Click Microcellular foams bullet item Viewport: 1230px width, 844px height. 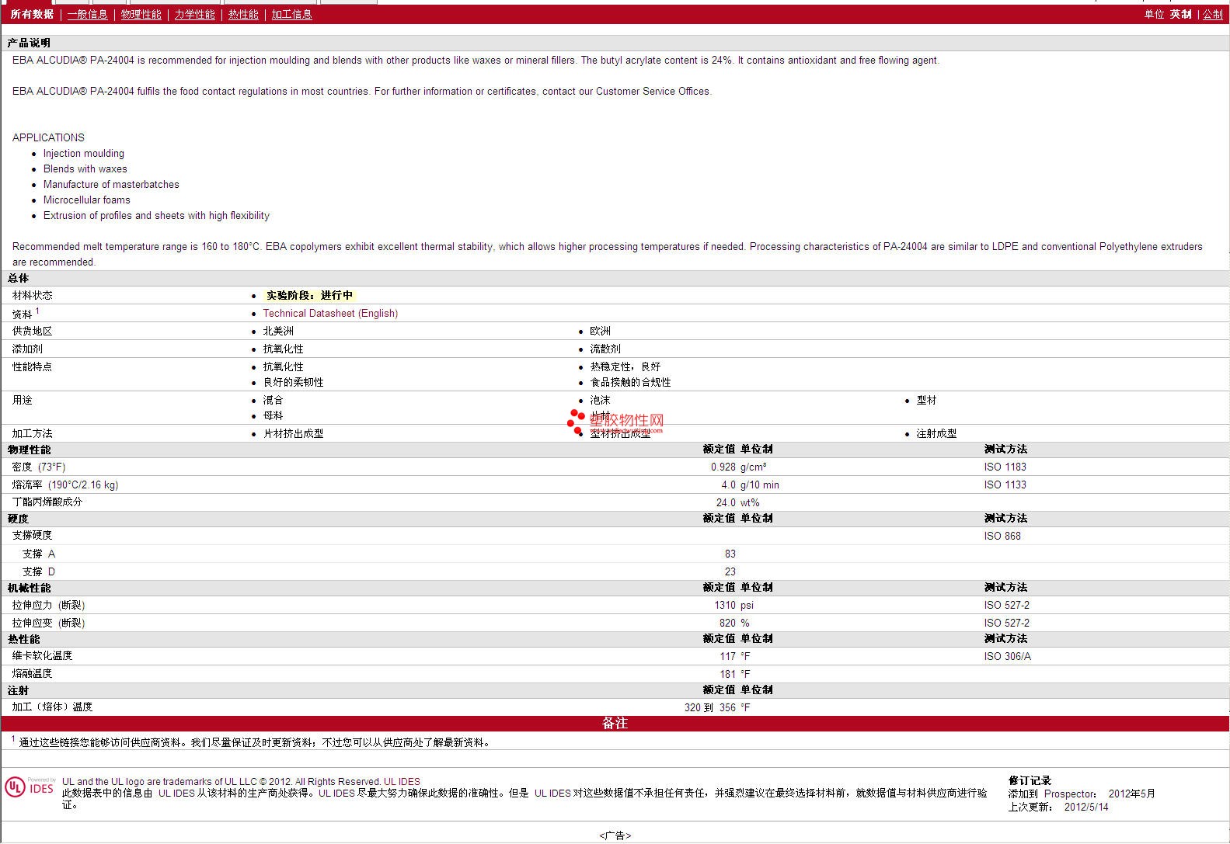pyautogui.click(x=87, y=200)
